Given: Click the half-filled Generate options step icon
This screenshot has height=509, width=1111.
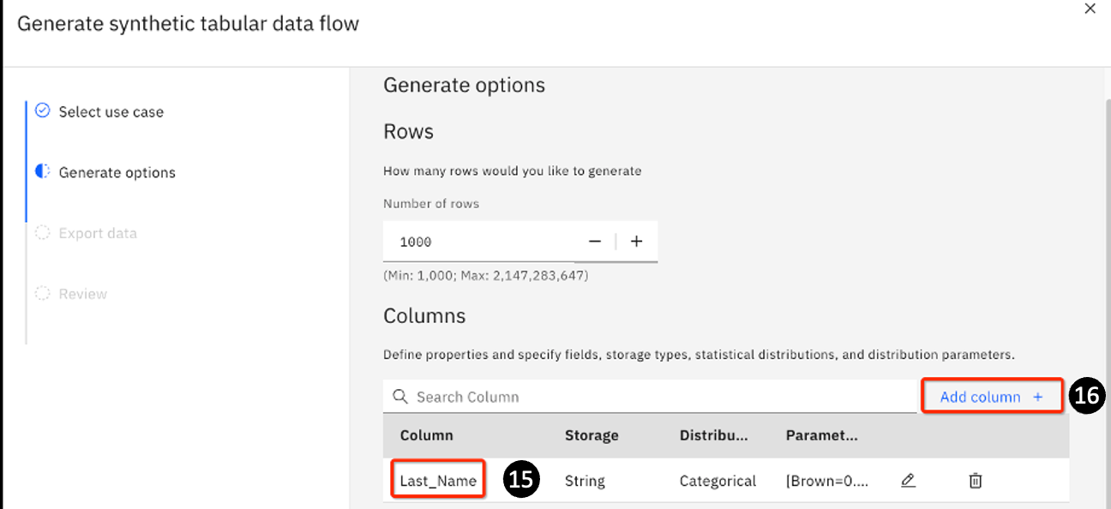Looking at the screenshot, I should (42, 171).
